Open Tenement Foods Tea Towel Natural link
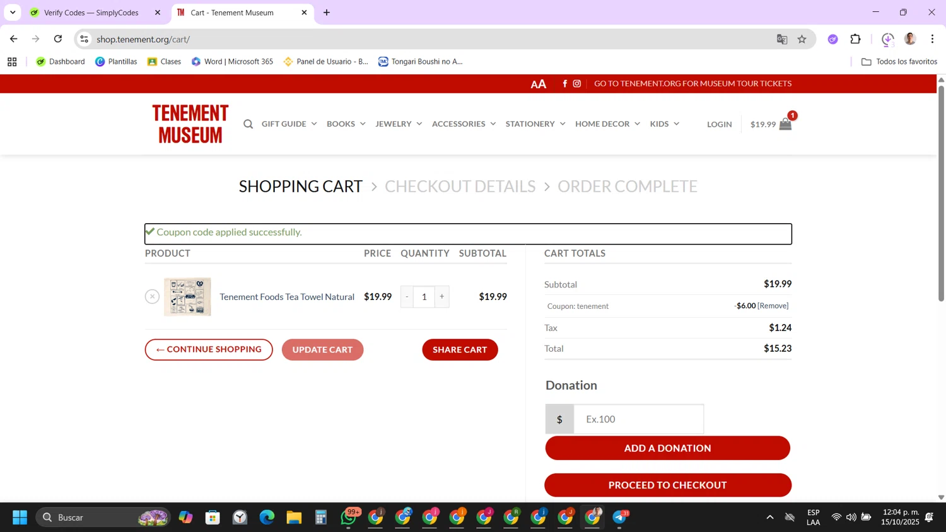Screen dimensions: 946x532 (x=287, y=297)
